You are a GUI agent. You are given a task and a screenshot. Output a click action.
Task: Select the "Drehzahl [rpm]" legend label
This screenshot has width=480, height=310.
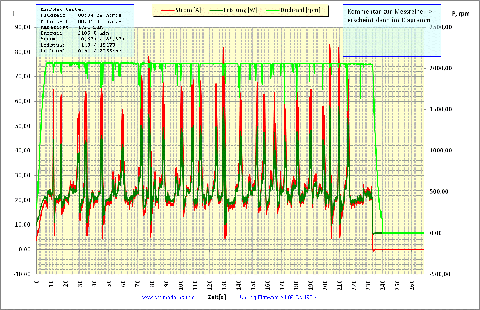pos(300,10)
